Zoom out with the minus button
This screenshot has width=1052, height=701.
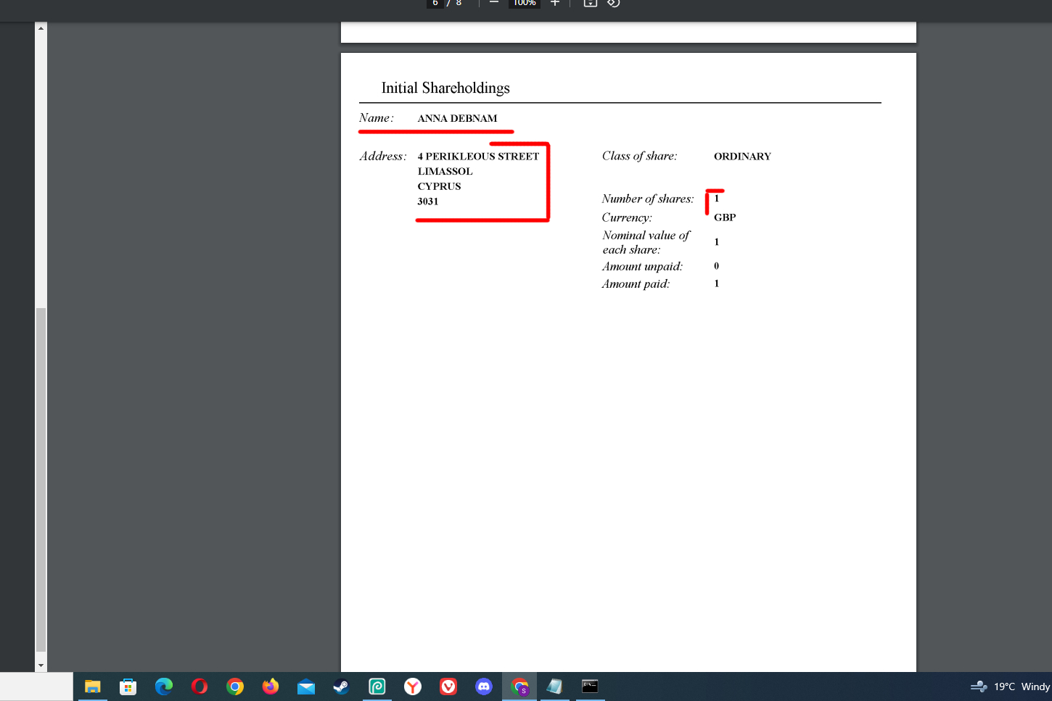[x=494, y=4]
